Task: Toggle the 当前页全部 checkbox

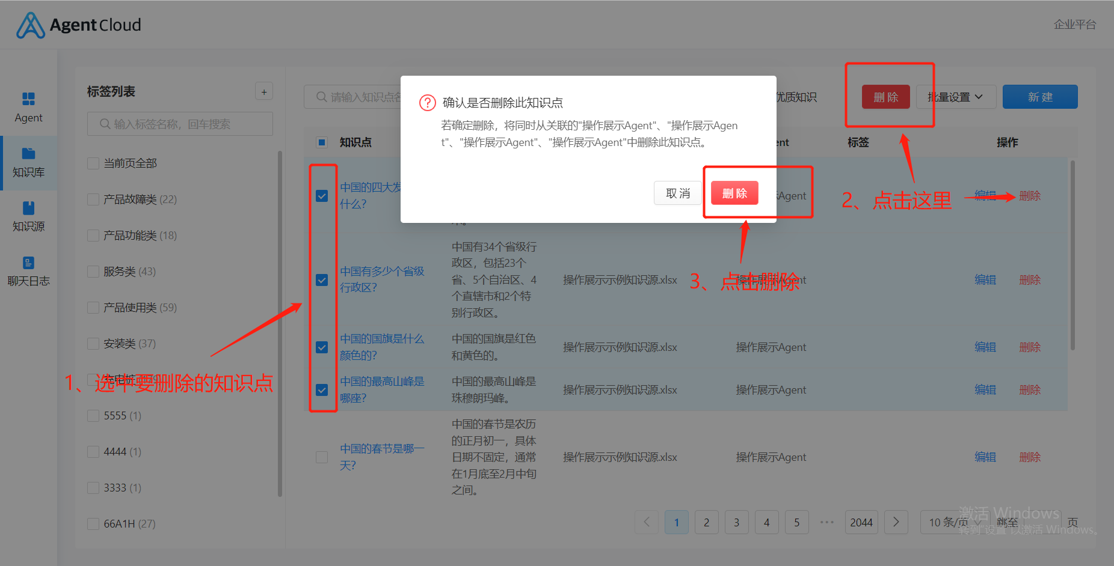Action: coord(93,163)
